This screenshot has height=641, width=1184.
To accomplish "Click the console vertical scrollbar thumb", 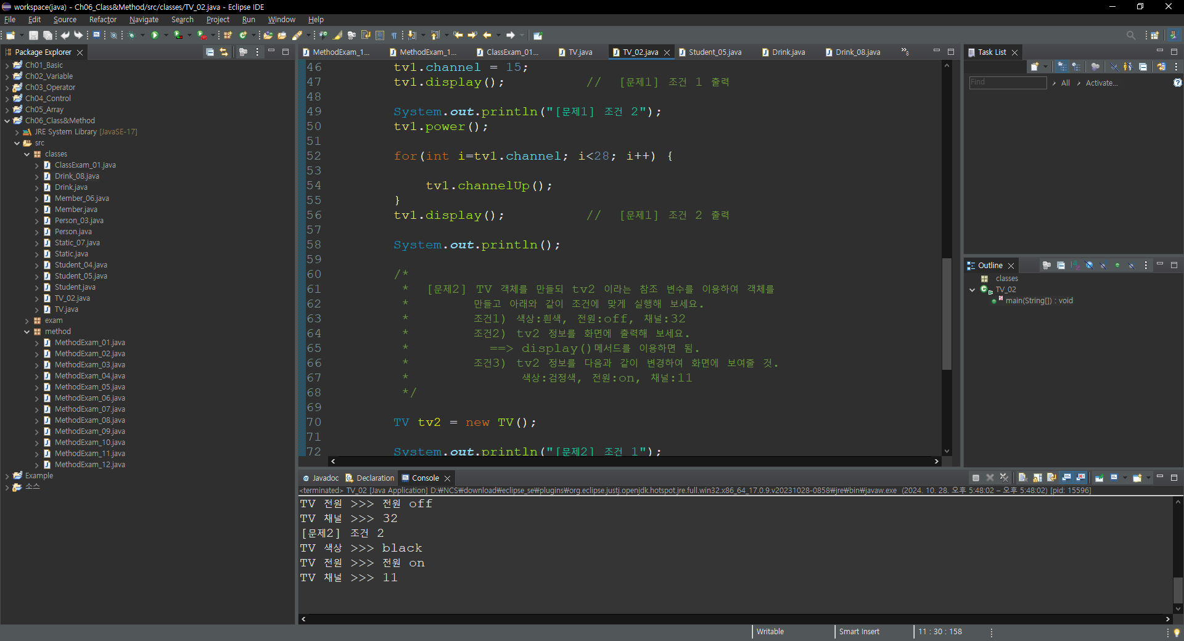I will (1178, 590).
